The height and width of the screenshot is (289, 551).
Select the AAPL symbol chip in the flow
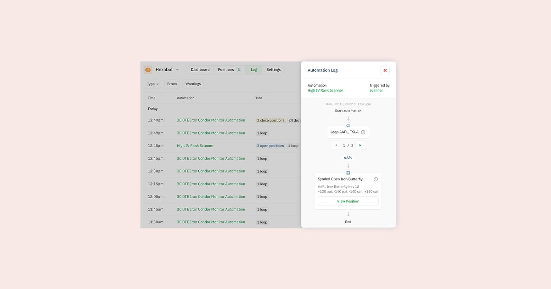tap(348, 157)
